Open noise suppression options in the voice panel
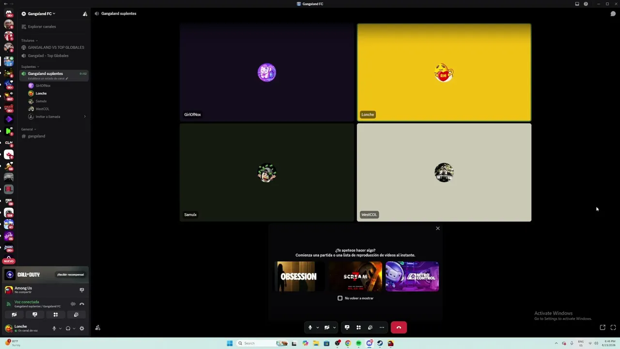The height and width of the screenshot is (349, 620). coord(73,304)
